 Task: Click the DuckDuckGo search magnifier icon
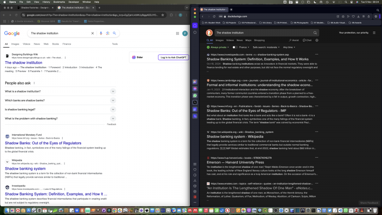315,32
